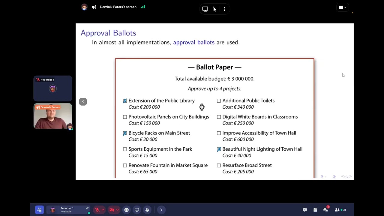Uncheck Bicycle Racks on Main Street
The height and width of the screenshot is (216, 384).
[x=125, y=133]
